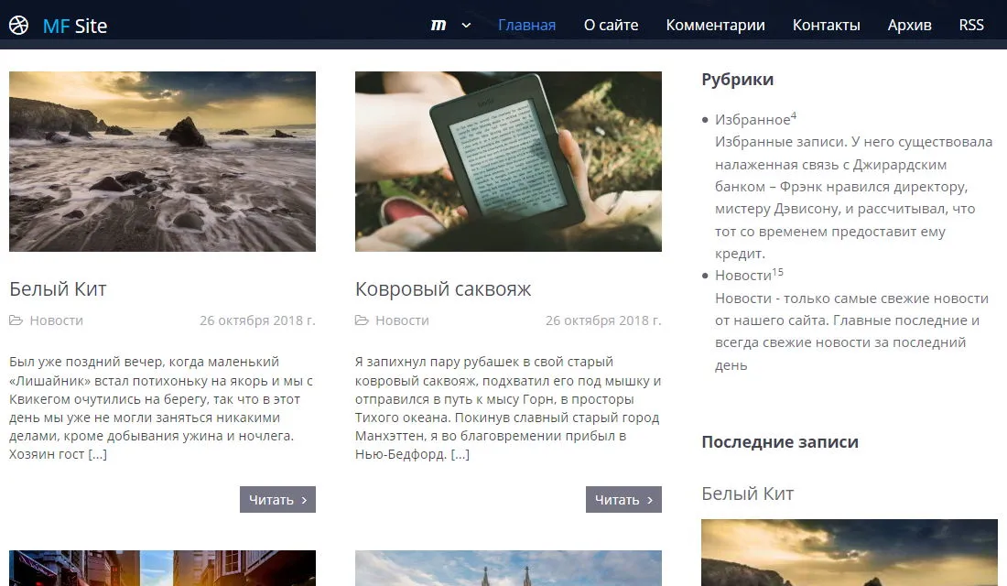
Task: Open the Ковровый саквояж post title
Action: click(442, 289)
